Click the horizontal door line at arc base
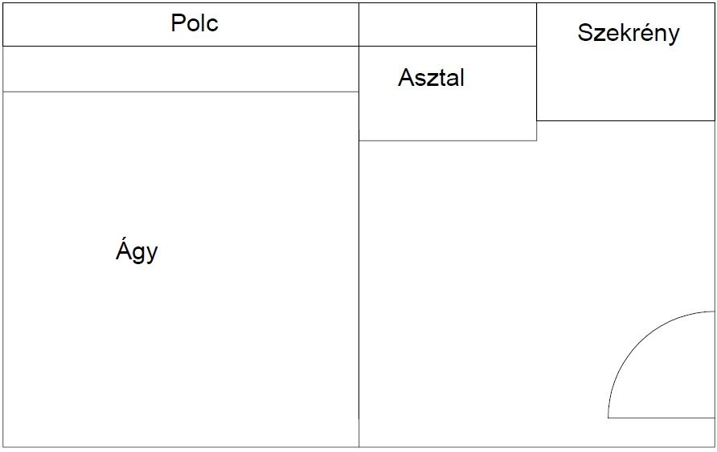The height and width of the screenshot is (452, 717). [662, 417]
